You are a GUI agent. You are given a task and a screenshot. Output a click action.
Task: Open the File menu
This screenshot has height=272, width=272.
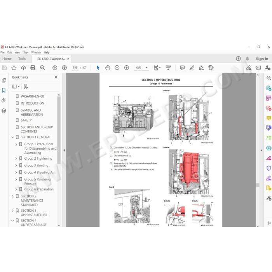pyautogui.click(x=2, y=52)
